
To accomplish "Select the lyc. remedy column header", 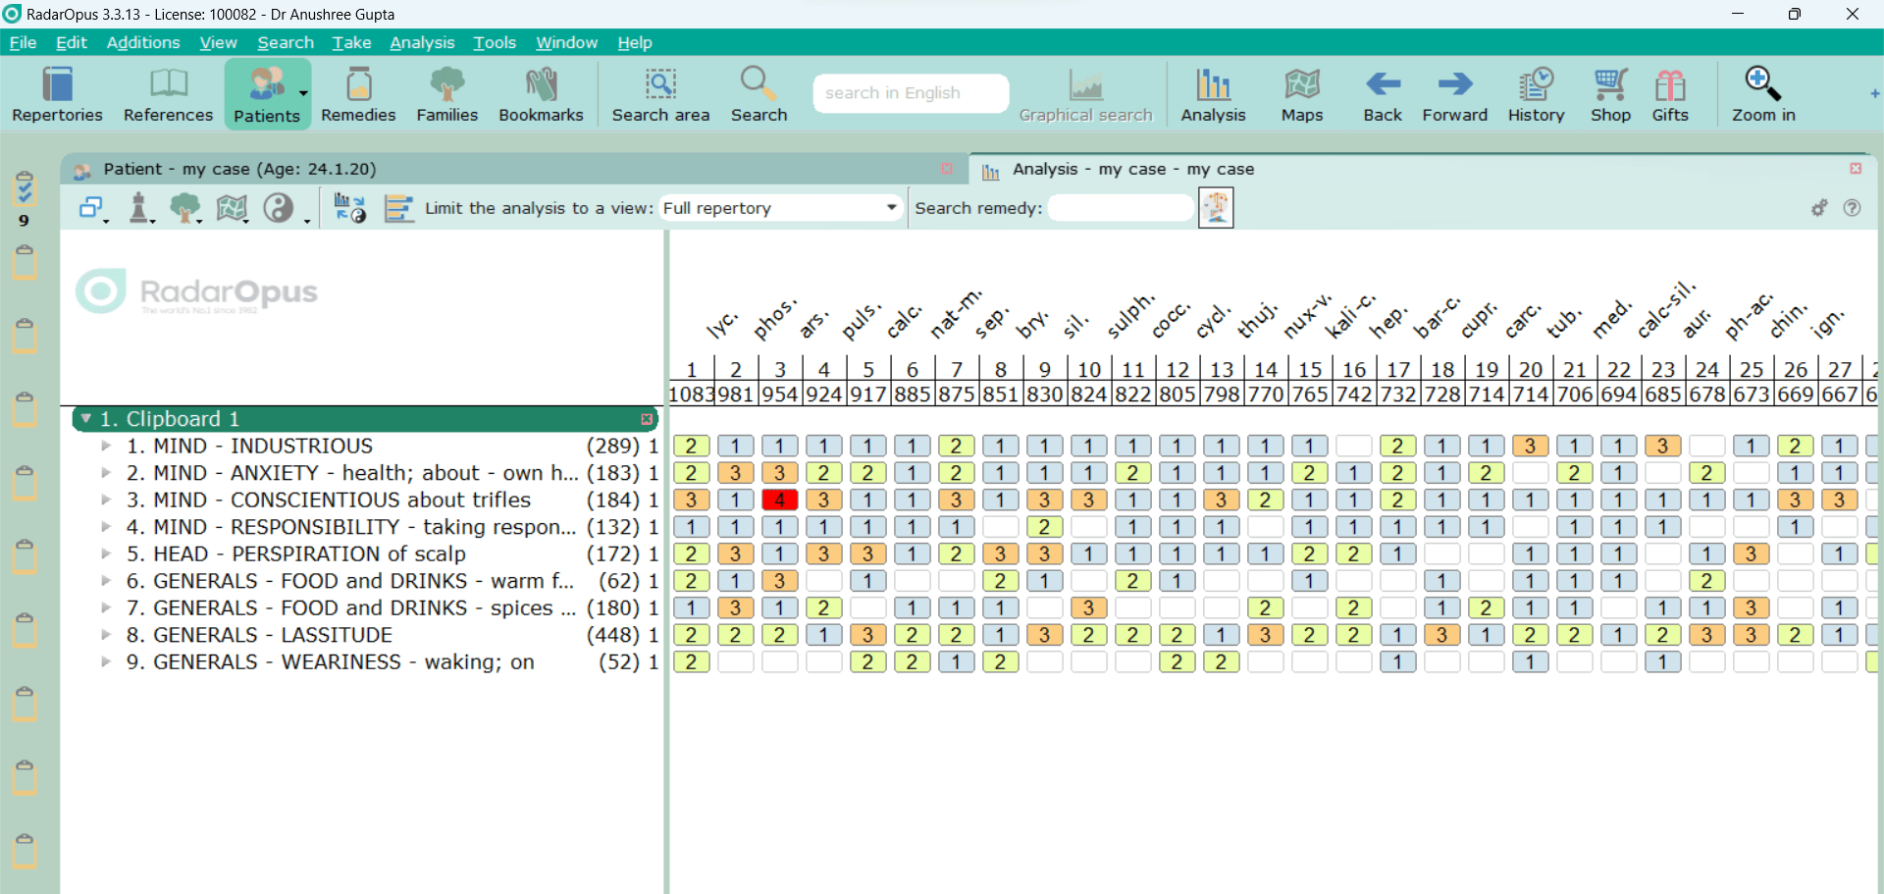I will (721, 324).
